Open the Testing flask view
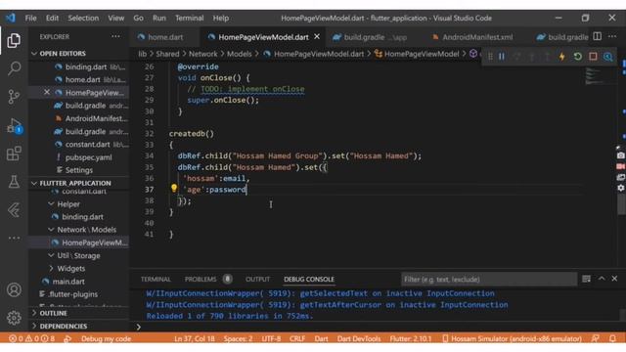Viewport: 626px width, 352px height. pos(14,182)
